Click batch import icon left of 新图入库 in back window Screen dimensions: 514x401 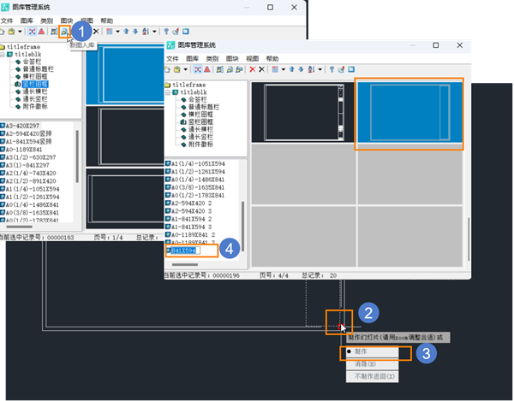[55, 32]
